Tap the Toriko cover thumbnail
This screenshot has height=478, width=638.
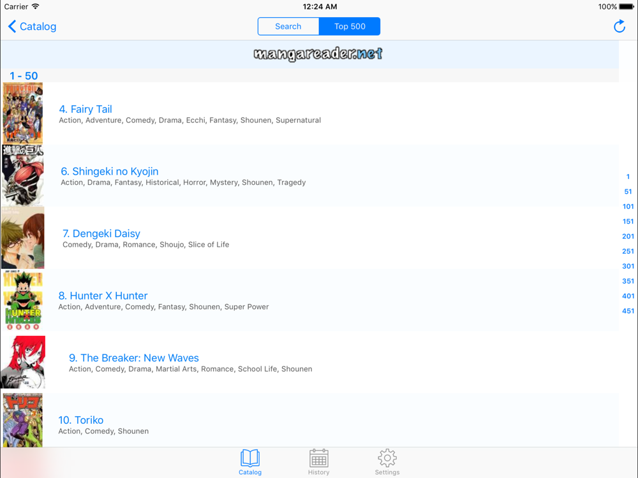tap(23, 420)
